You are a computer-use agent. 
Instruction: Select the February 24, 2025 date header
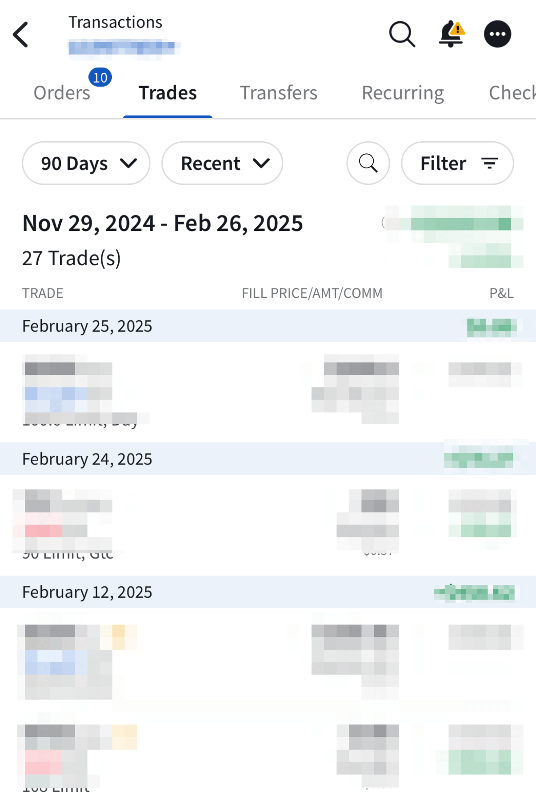coord(87,459)
